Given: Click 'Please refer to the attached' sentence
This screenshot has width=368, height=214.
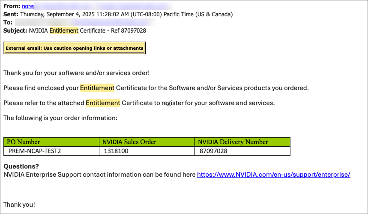Looking at the screenshot, I should (139, 103).
